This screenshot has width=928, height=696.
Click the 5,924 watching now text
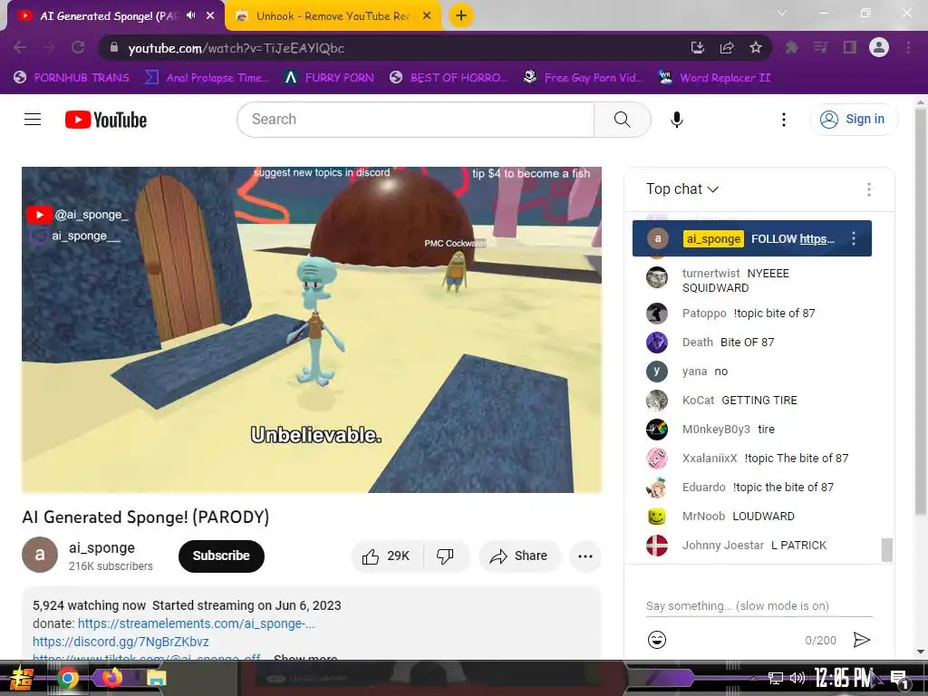[x=89, y=605]
